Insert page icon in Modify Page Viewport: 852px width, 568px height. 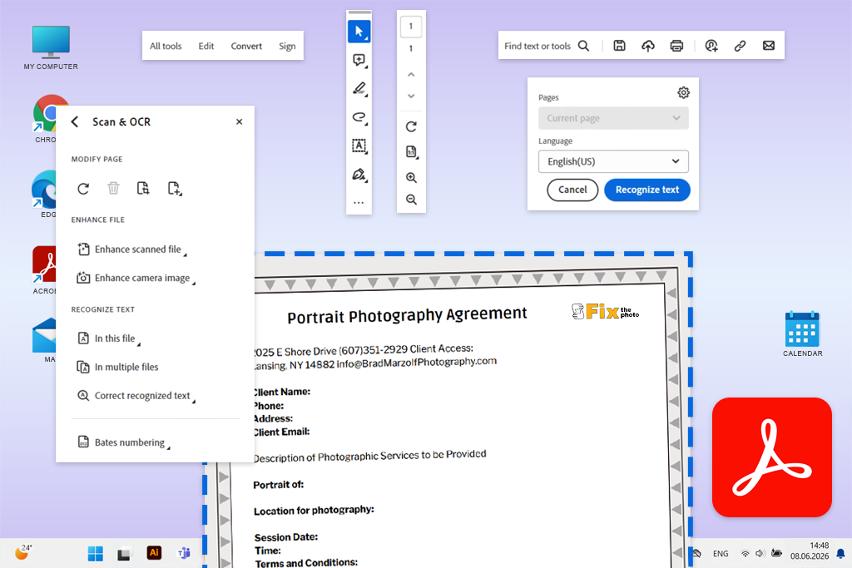point(174,189)
